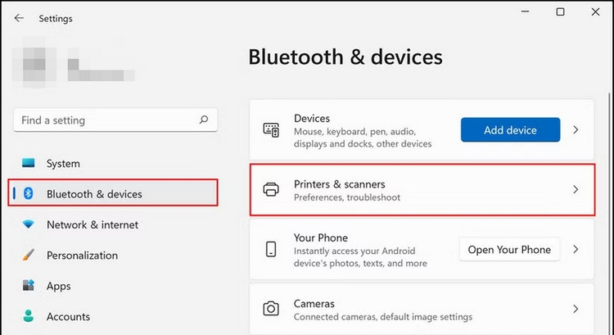Viewport: 614px width, 335px height.
Task: Click the Cameras icon
Action: (271, 309)
